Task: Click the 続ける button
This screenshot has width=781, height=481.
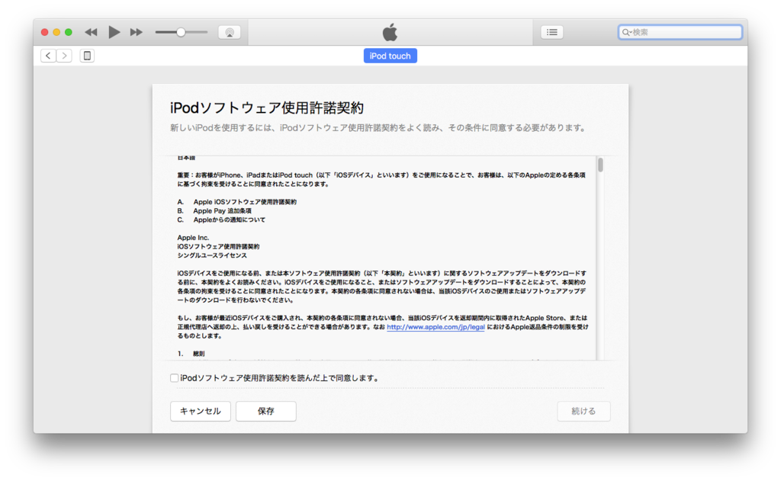Action: [x=583, y=412]
